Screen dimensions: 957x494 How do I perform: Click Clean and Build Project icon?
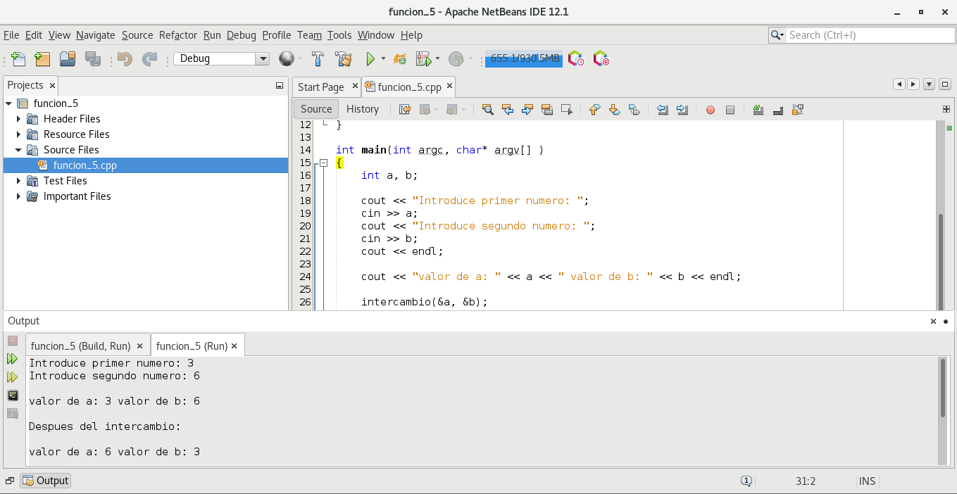point(343,59)
